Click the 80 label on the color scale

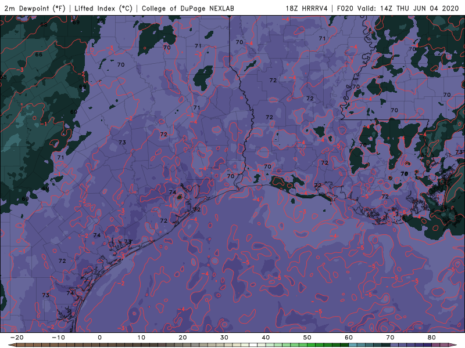(432, 338)
